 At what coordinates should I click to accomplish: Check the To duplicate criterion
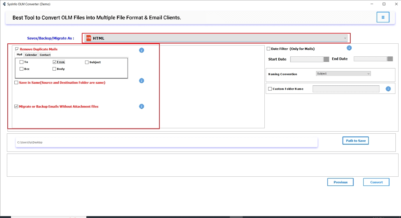pyautogui.click(x=21, y=62)
